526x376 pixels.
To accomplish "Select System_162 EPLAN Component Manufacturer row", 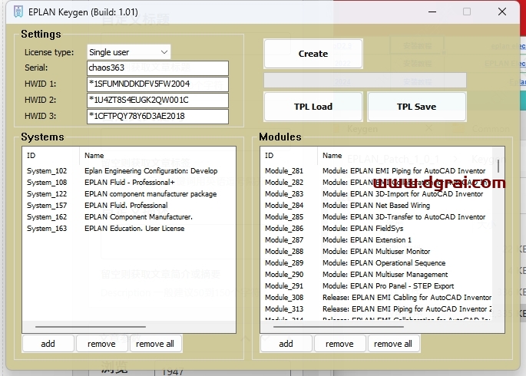I will pos(129,217).
